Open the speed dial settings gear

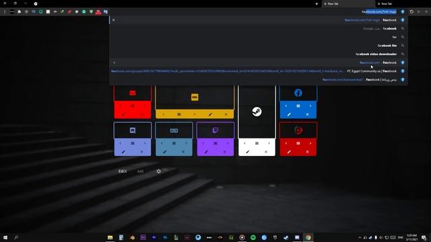click(x=159, y=171)
